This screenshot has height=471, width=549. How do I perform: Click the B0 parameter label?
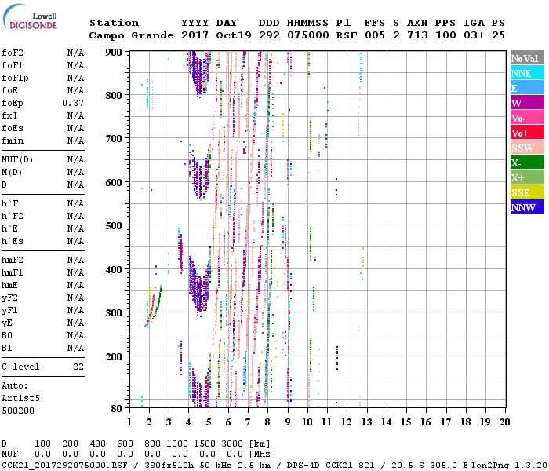tap(6, 336)
